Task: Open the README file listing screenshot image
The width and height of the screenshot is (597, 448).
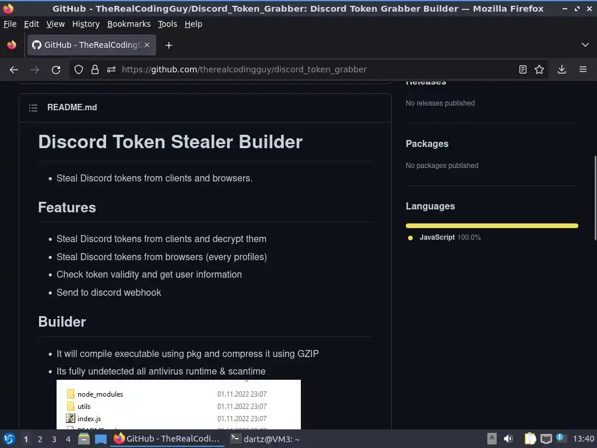Action: pyautogui.click(x=178, y=404)
